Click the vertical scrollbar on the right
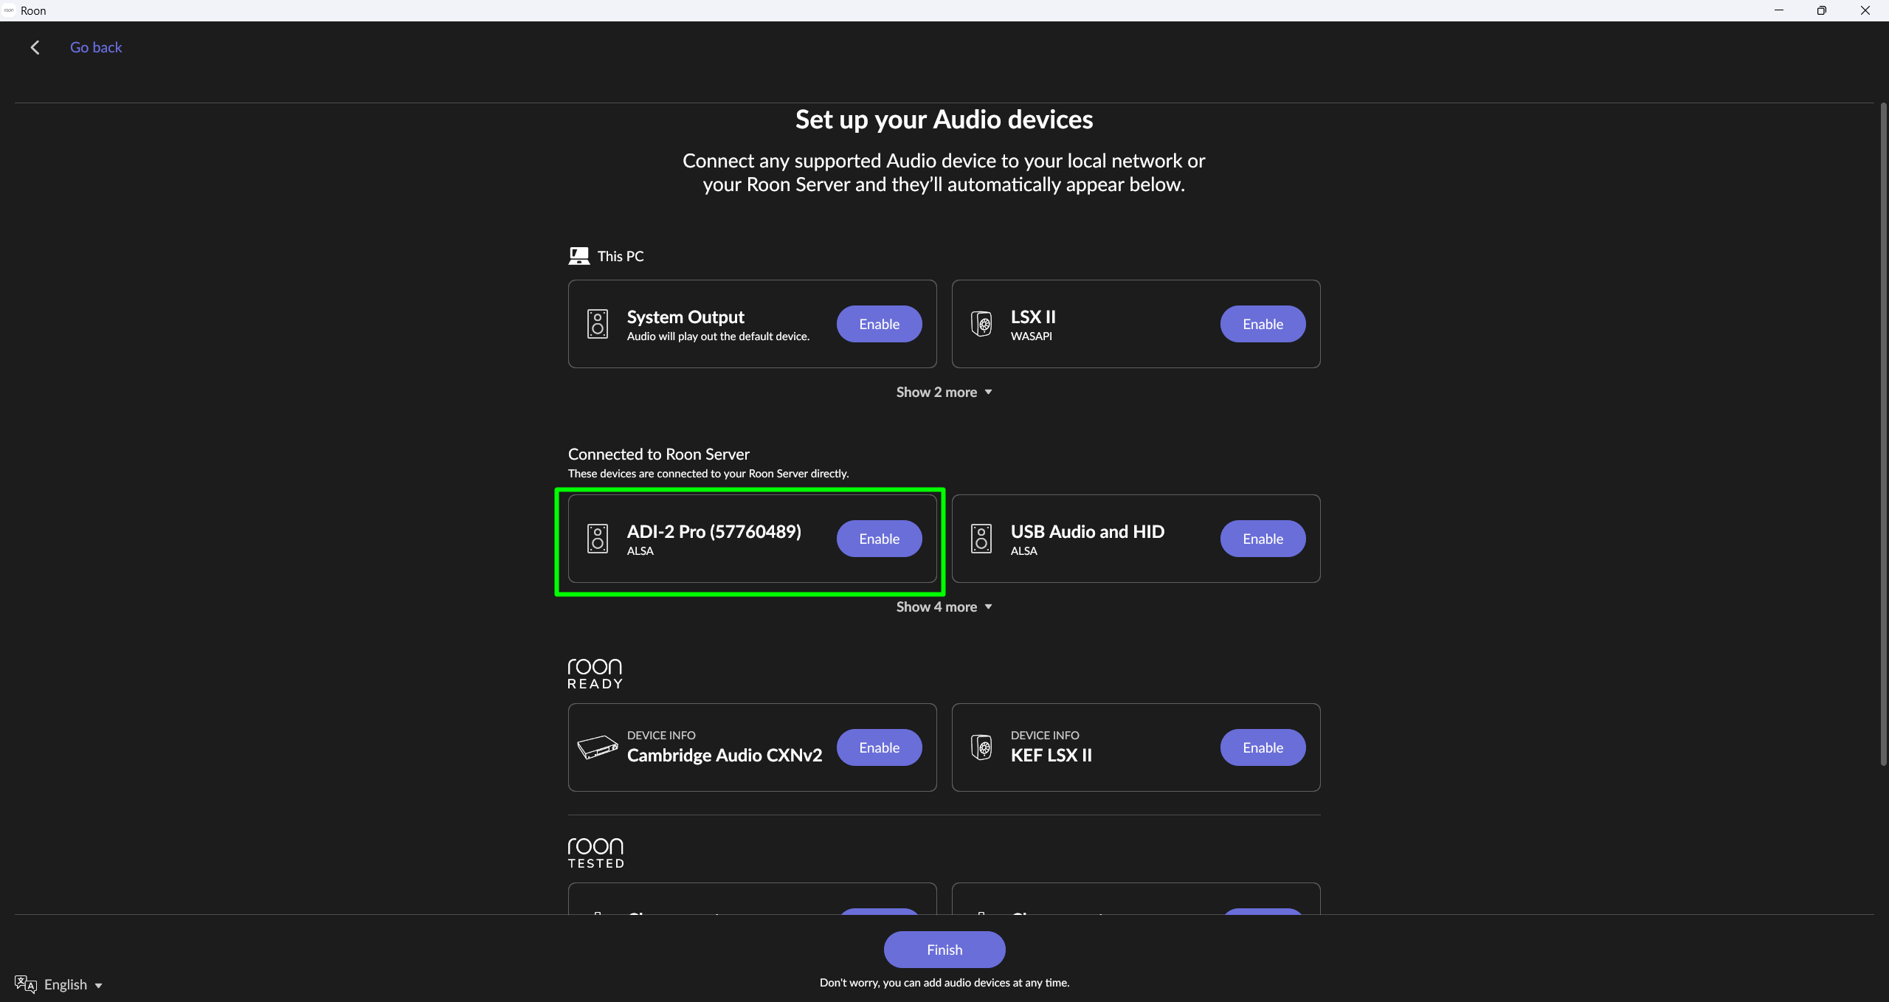 click(1882, 435)
